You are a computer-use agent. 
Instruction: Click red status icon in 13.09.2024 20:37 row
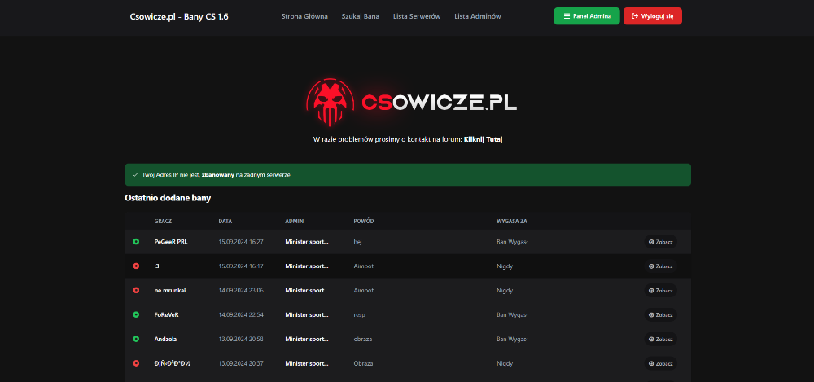pyautogui.click(x=136, y=363)
